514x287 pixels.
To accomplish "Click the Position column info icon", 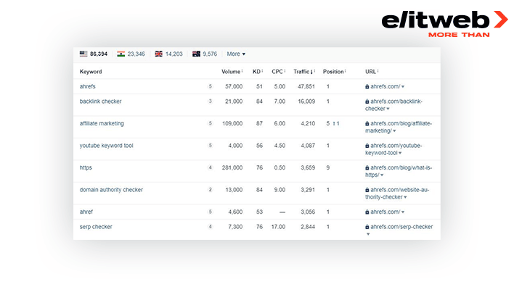I will click(345, 71).
